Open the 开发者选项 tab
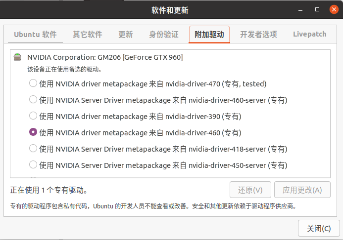The height and width of the screenshot is (240, 343). point(258,35)
